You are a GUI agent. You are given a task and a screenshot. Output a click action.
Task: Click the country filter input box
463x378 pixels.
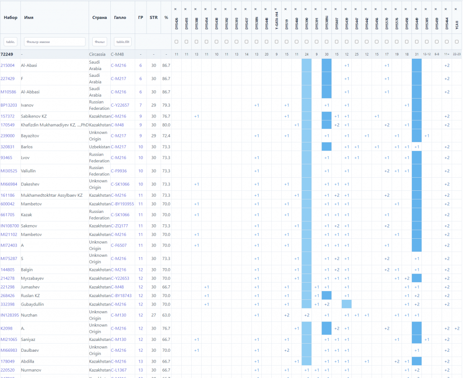pyautogui.click(x=99, y=42)
